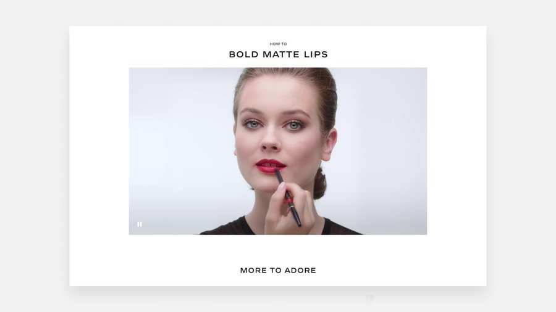Click the MORE TO ADORE heading
The image size is (556, 312).
tap(278, 270)
